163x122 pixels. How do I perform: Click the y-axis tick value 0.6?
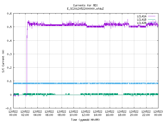pyautogui.click(x=9, y=13)
